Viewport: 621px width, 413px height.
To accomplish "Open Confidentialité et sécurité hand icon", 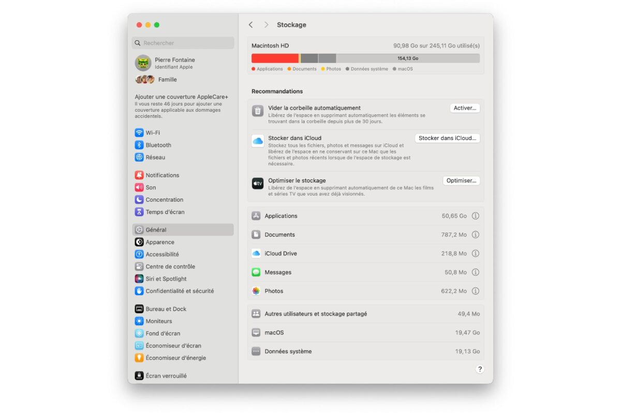I will coord(139,291).
